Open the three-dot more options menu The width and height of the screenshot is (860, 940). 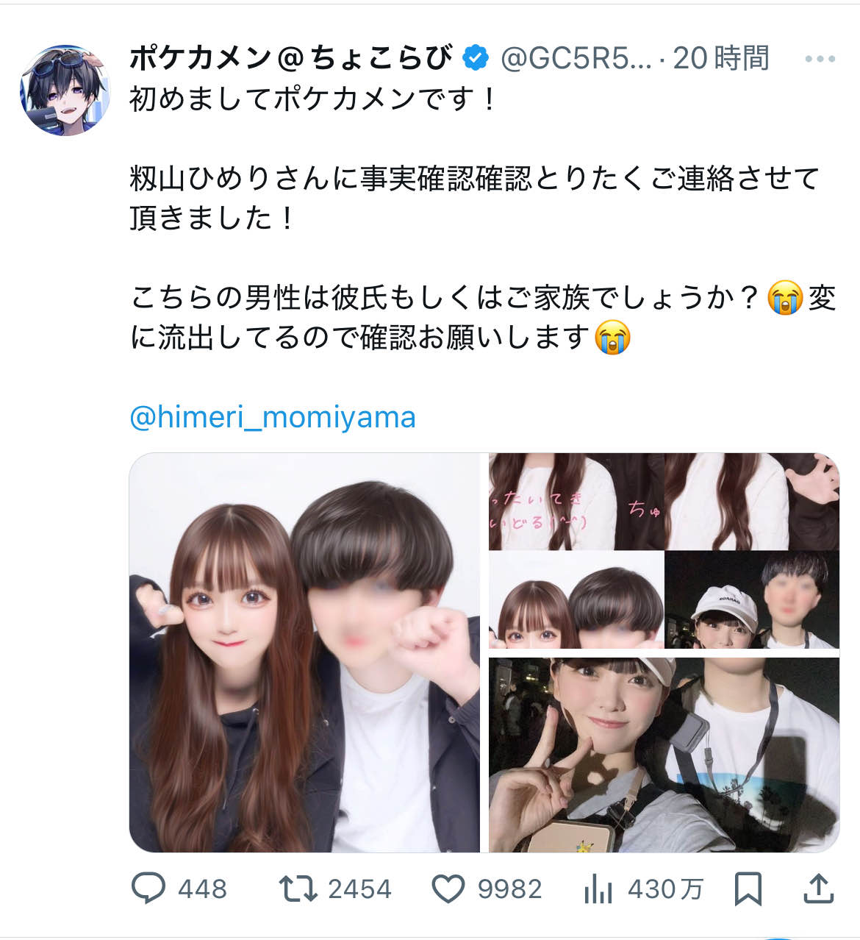pyautogui.click(x=820, y=59)
